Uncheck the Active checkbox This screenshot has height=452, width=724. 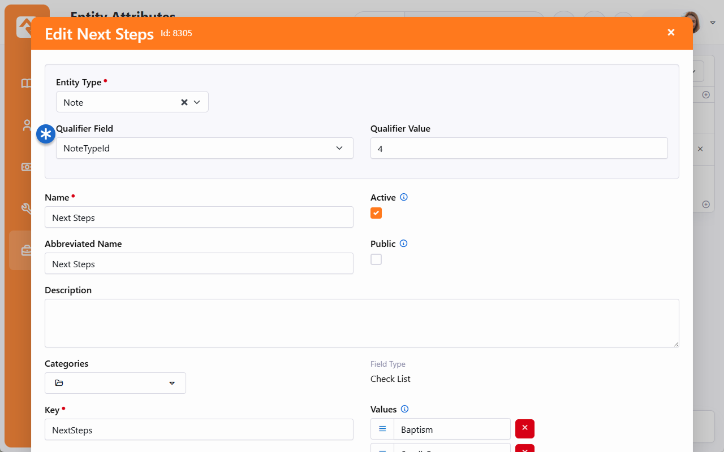376,213
